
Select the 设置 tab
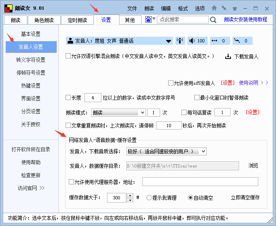pos(106,20)
